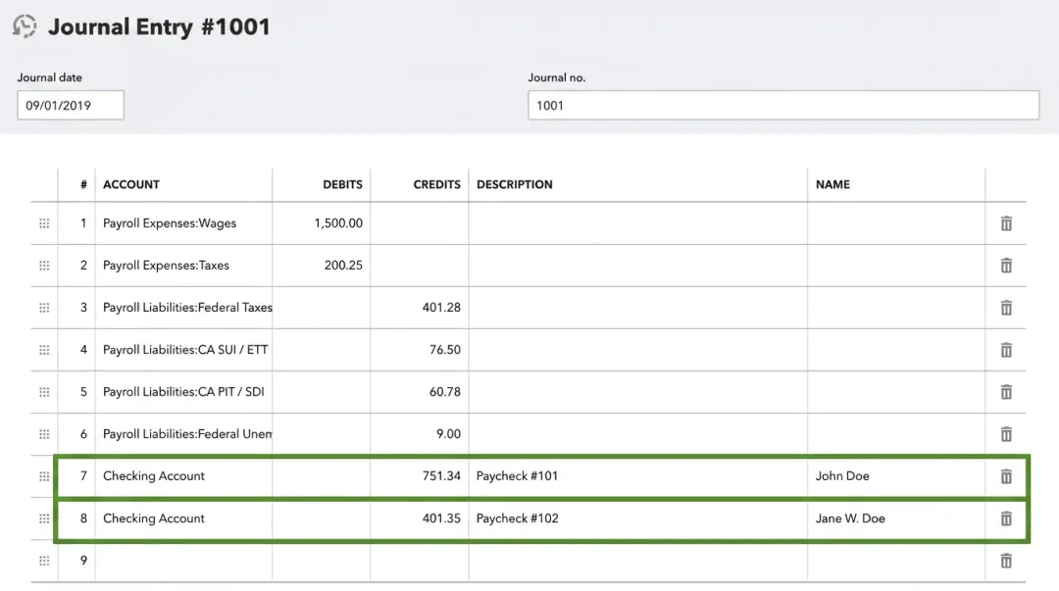Click empty account cell in row 9
This screenshot has height=591, width=1059.
(x=183, y=561)
